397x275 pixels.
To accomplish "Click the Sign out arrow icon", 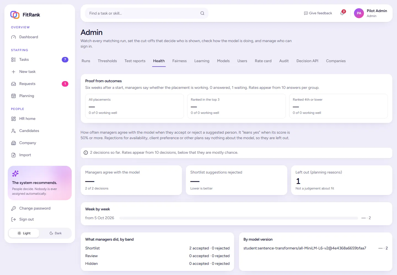I will point(14,219).
